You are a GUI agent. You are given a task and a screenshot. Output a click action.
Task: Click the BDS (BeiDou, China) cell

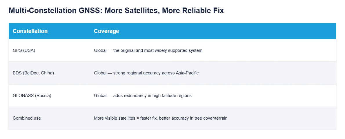click(x=33, y=73)
